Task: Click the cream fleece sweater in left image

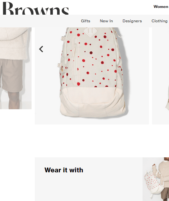Action: 14,44
